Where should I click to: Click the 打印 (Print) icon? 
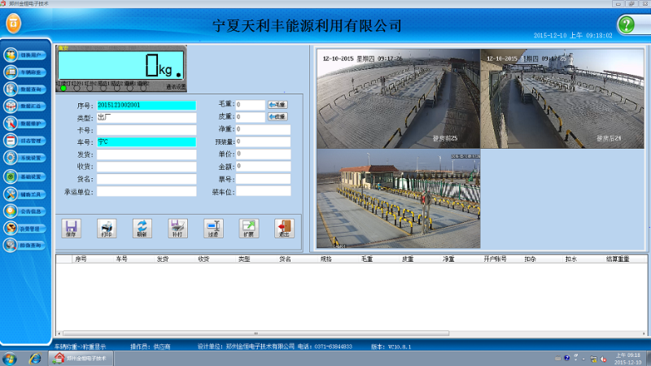coord(106,228)
